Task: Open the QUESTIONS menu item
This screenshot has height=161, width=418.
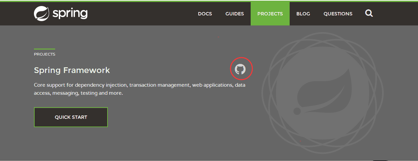Action: coord(338,14)
